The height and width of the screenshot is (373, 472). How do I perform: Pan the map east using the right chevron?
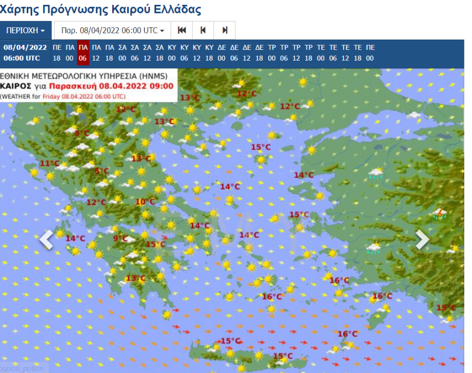[x=423, y=240]
